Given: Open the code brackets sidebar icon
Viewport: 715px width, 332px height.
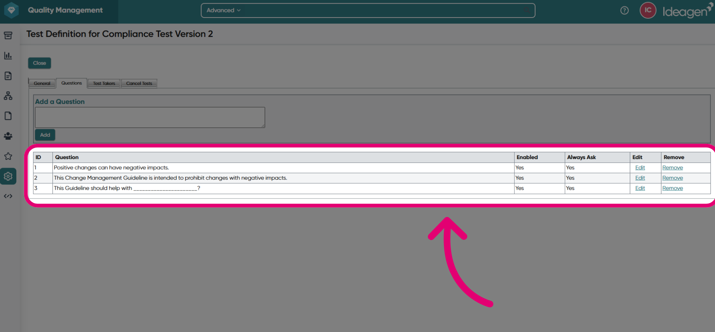Looking at the screenshot, I should coord(8,196).
